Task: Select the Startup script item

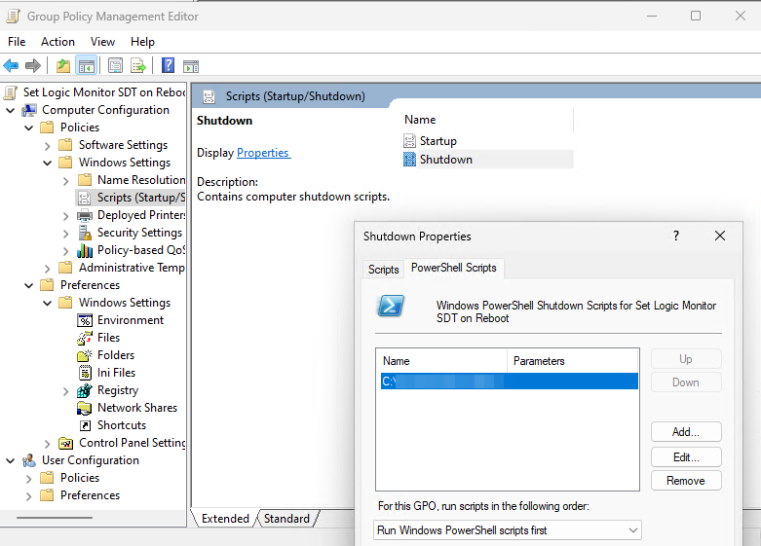Action: click(438, 141)
